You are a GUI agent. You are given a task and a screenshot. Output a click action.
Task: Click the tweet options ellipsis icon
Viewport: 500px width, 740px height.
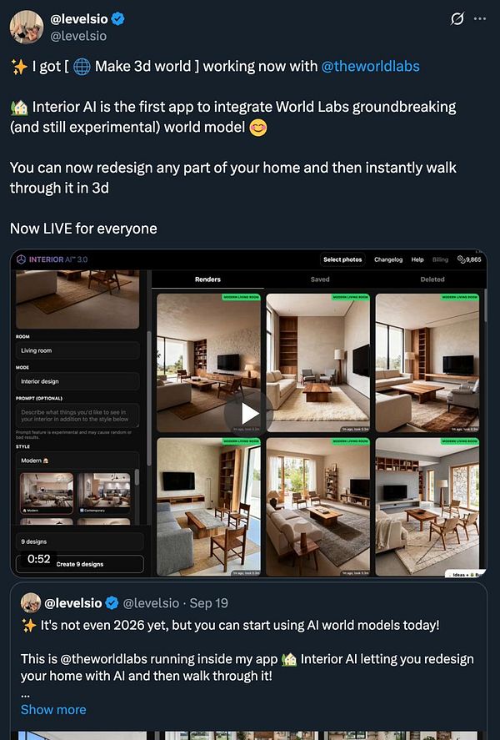(x=481, y=18)
